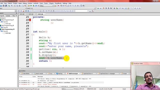Close the Management panel
The height and width of the screenshot is (90, 160).
click(x=16, y=13)
